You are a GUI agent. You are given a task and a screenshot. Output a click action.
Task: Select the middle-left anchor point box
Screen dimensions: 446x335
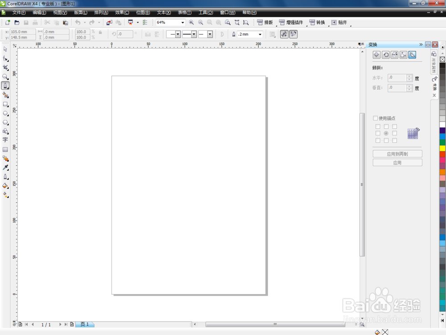pyautogui.click(x=378, y=133)
